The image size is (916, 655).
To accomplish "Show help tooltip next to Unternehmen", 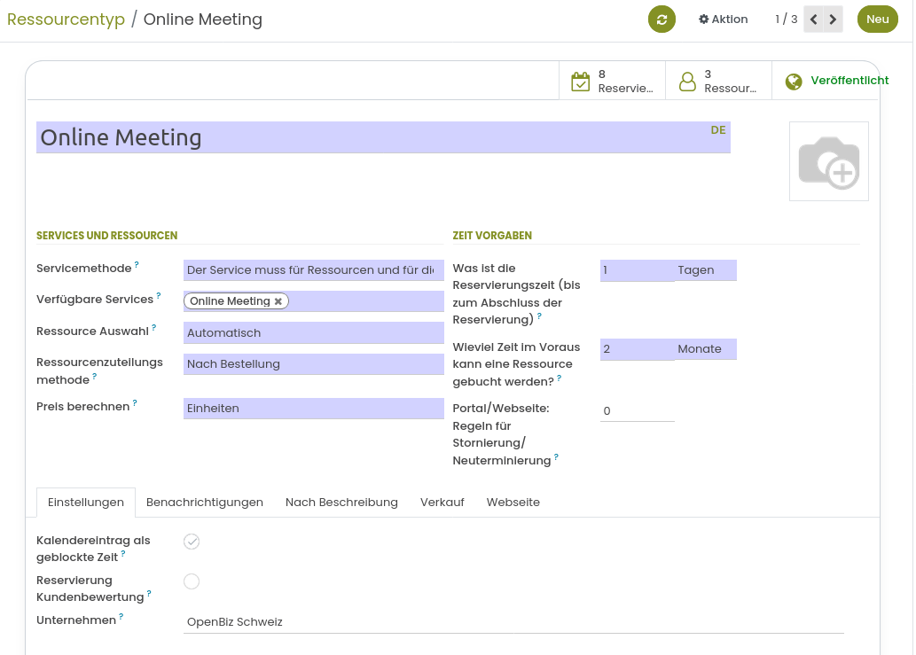I will [x=121, y=617].
